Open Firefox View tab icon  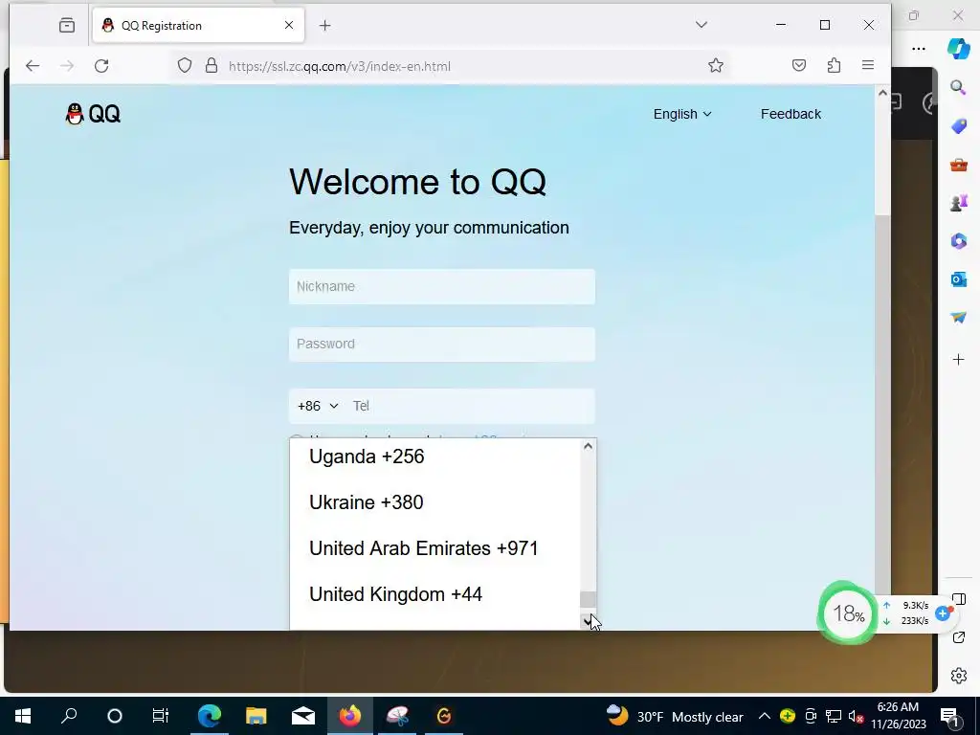click(67, 25)
